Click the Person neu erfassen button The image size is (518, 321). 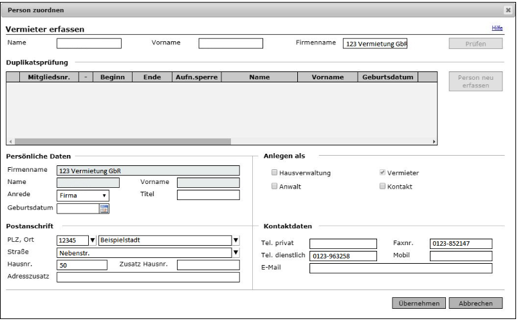476,81
